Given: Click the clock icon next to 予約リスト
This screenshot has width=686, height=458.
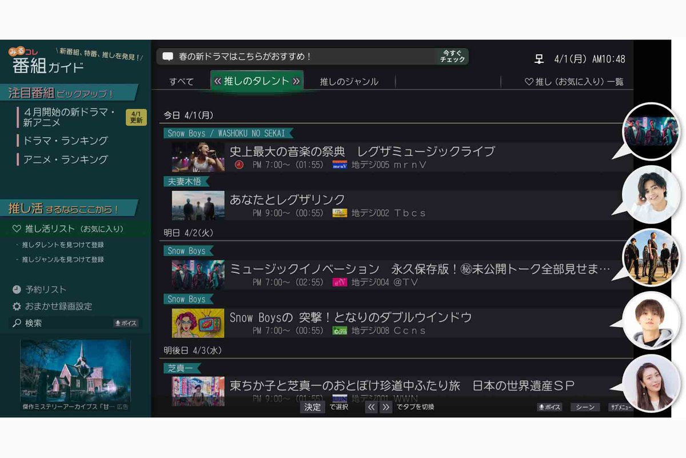Looking at the screenshot, I should [17, 289].
